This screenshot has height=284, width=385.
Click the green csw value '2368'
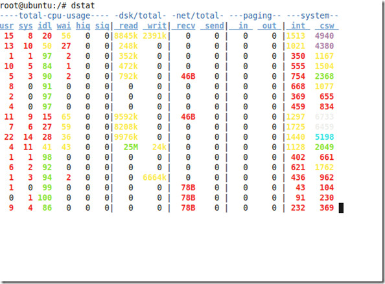click(324, 76)
